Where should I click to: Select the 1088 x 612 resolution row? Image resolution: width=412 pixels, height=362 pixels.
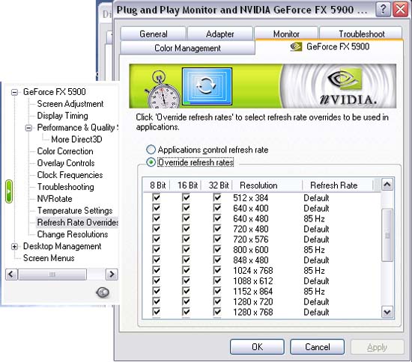(253, 280)
